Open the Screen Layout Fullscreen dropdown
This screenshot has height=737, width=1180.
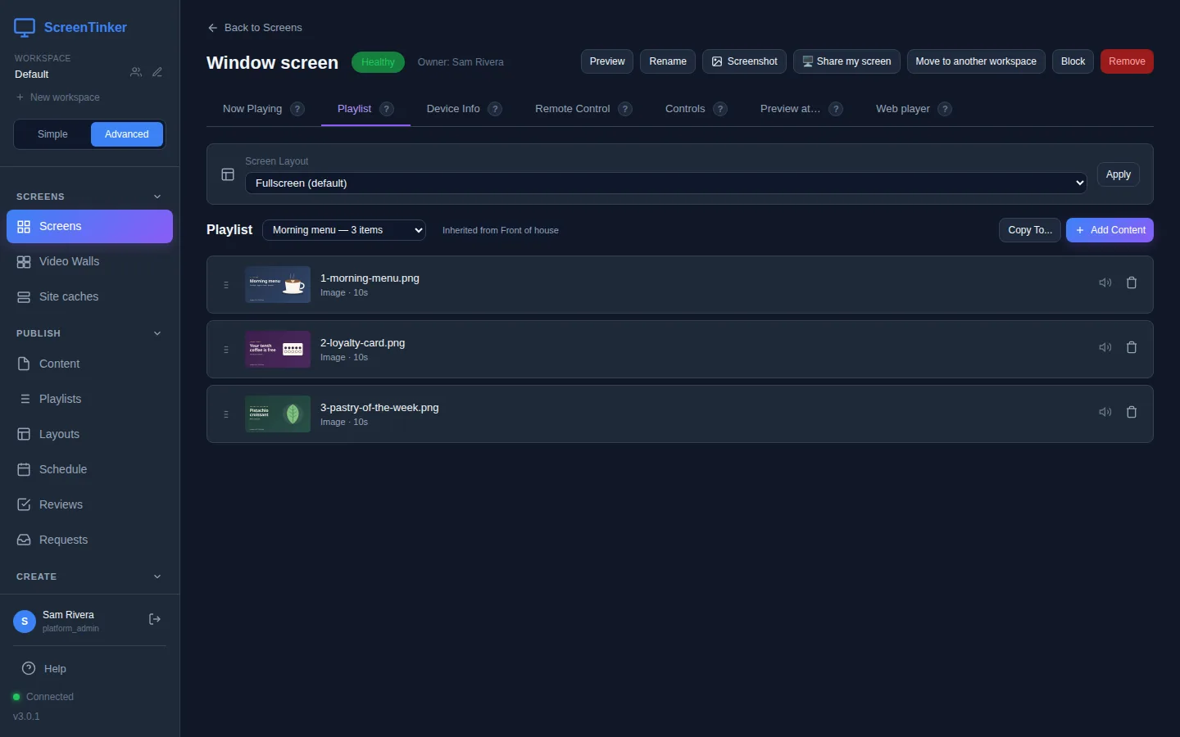(666, 183)
